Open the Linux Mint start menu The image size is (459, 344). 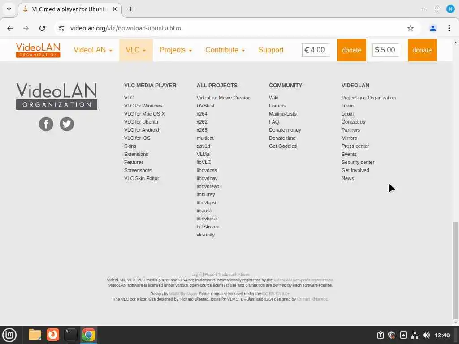pos(9,335)
